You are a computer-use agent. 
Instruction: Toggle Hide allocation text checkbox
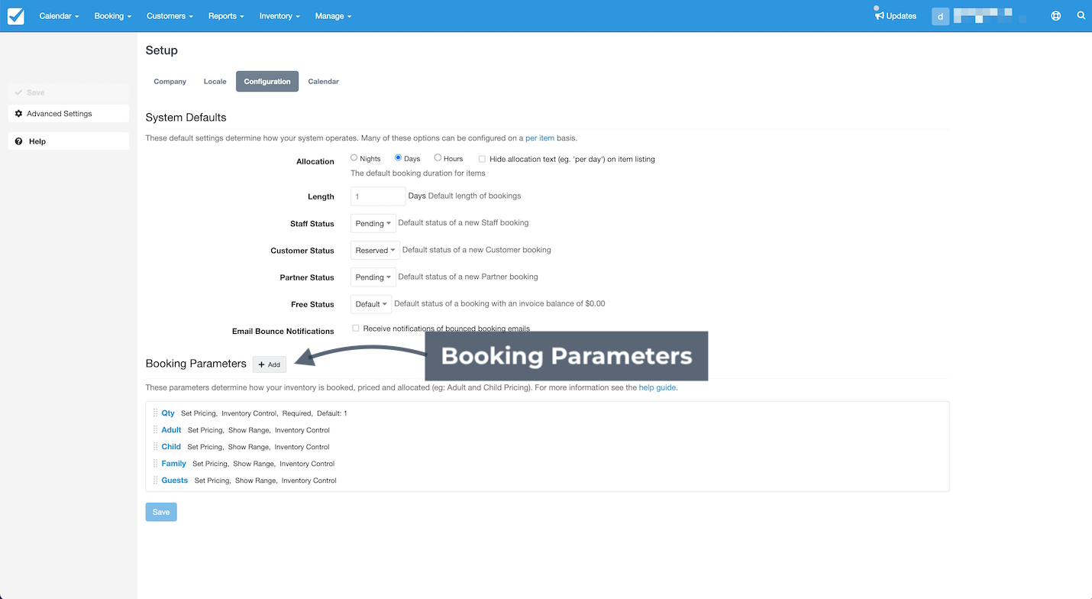(482, 159)
